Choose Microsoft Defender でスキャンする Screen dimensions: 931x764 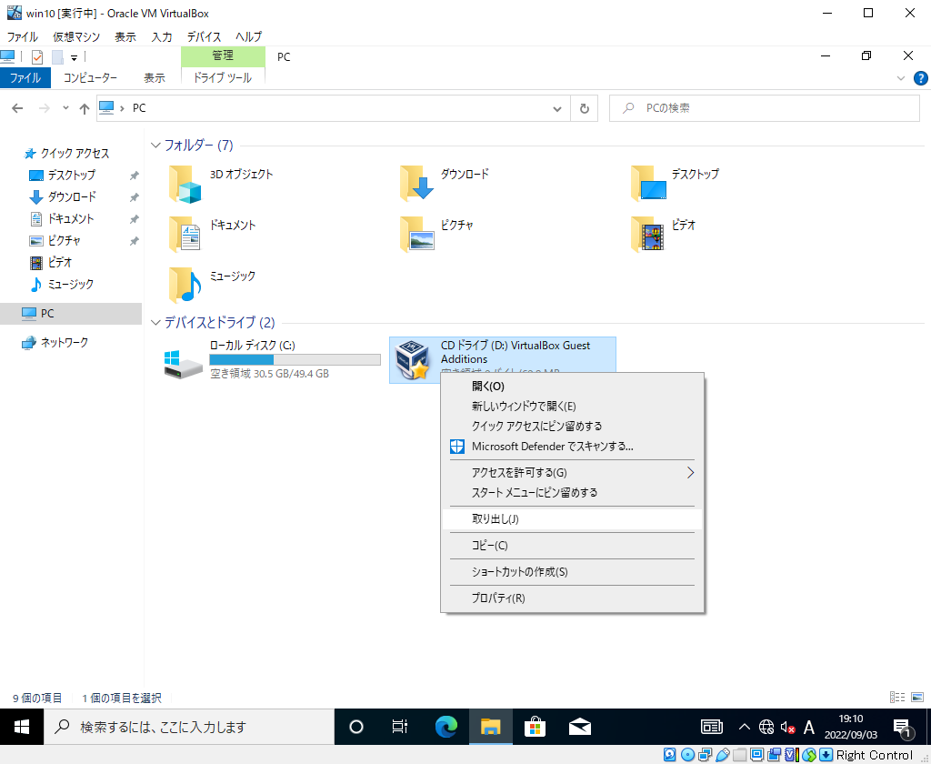(573, 447)
